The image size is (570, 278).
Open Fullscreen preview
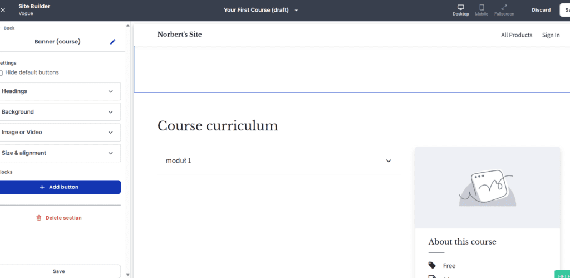504,10
